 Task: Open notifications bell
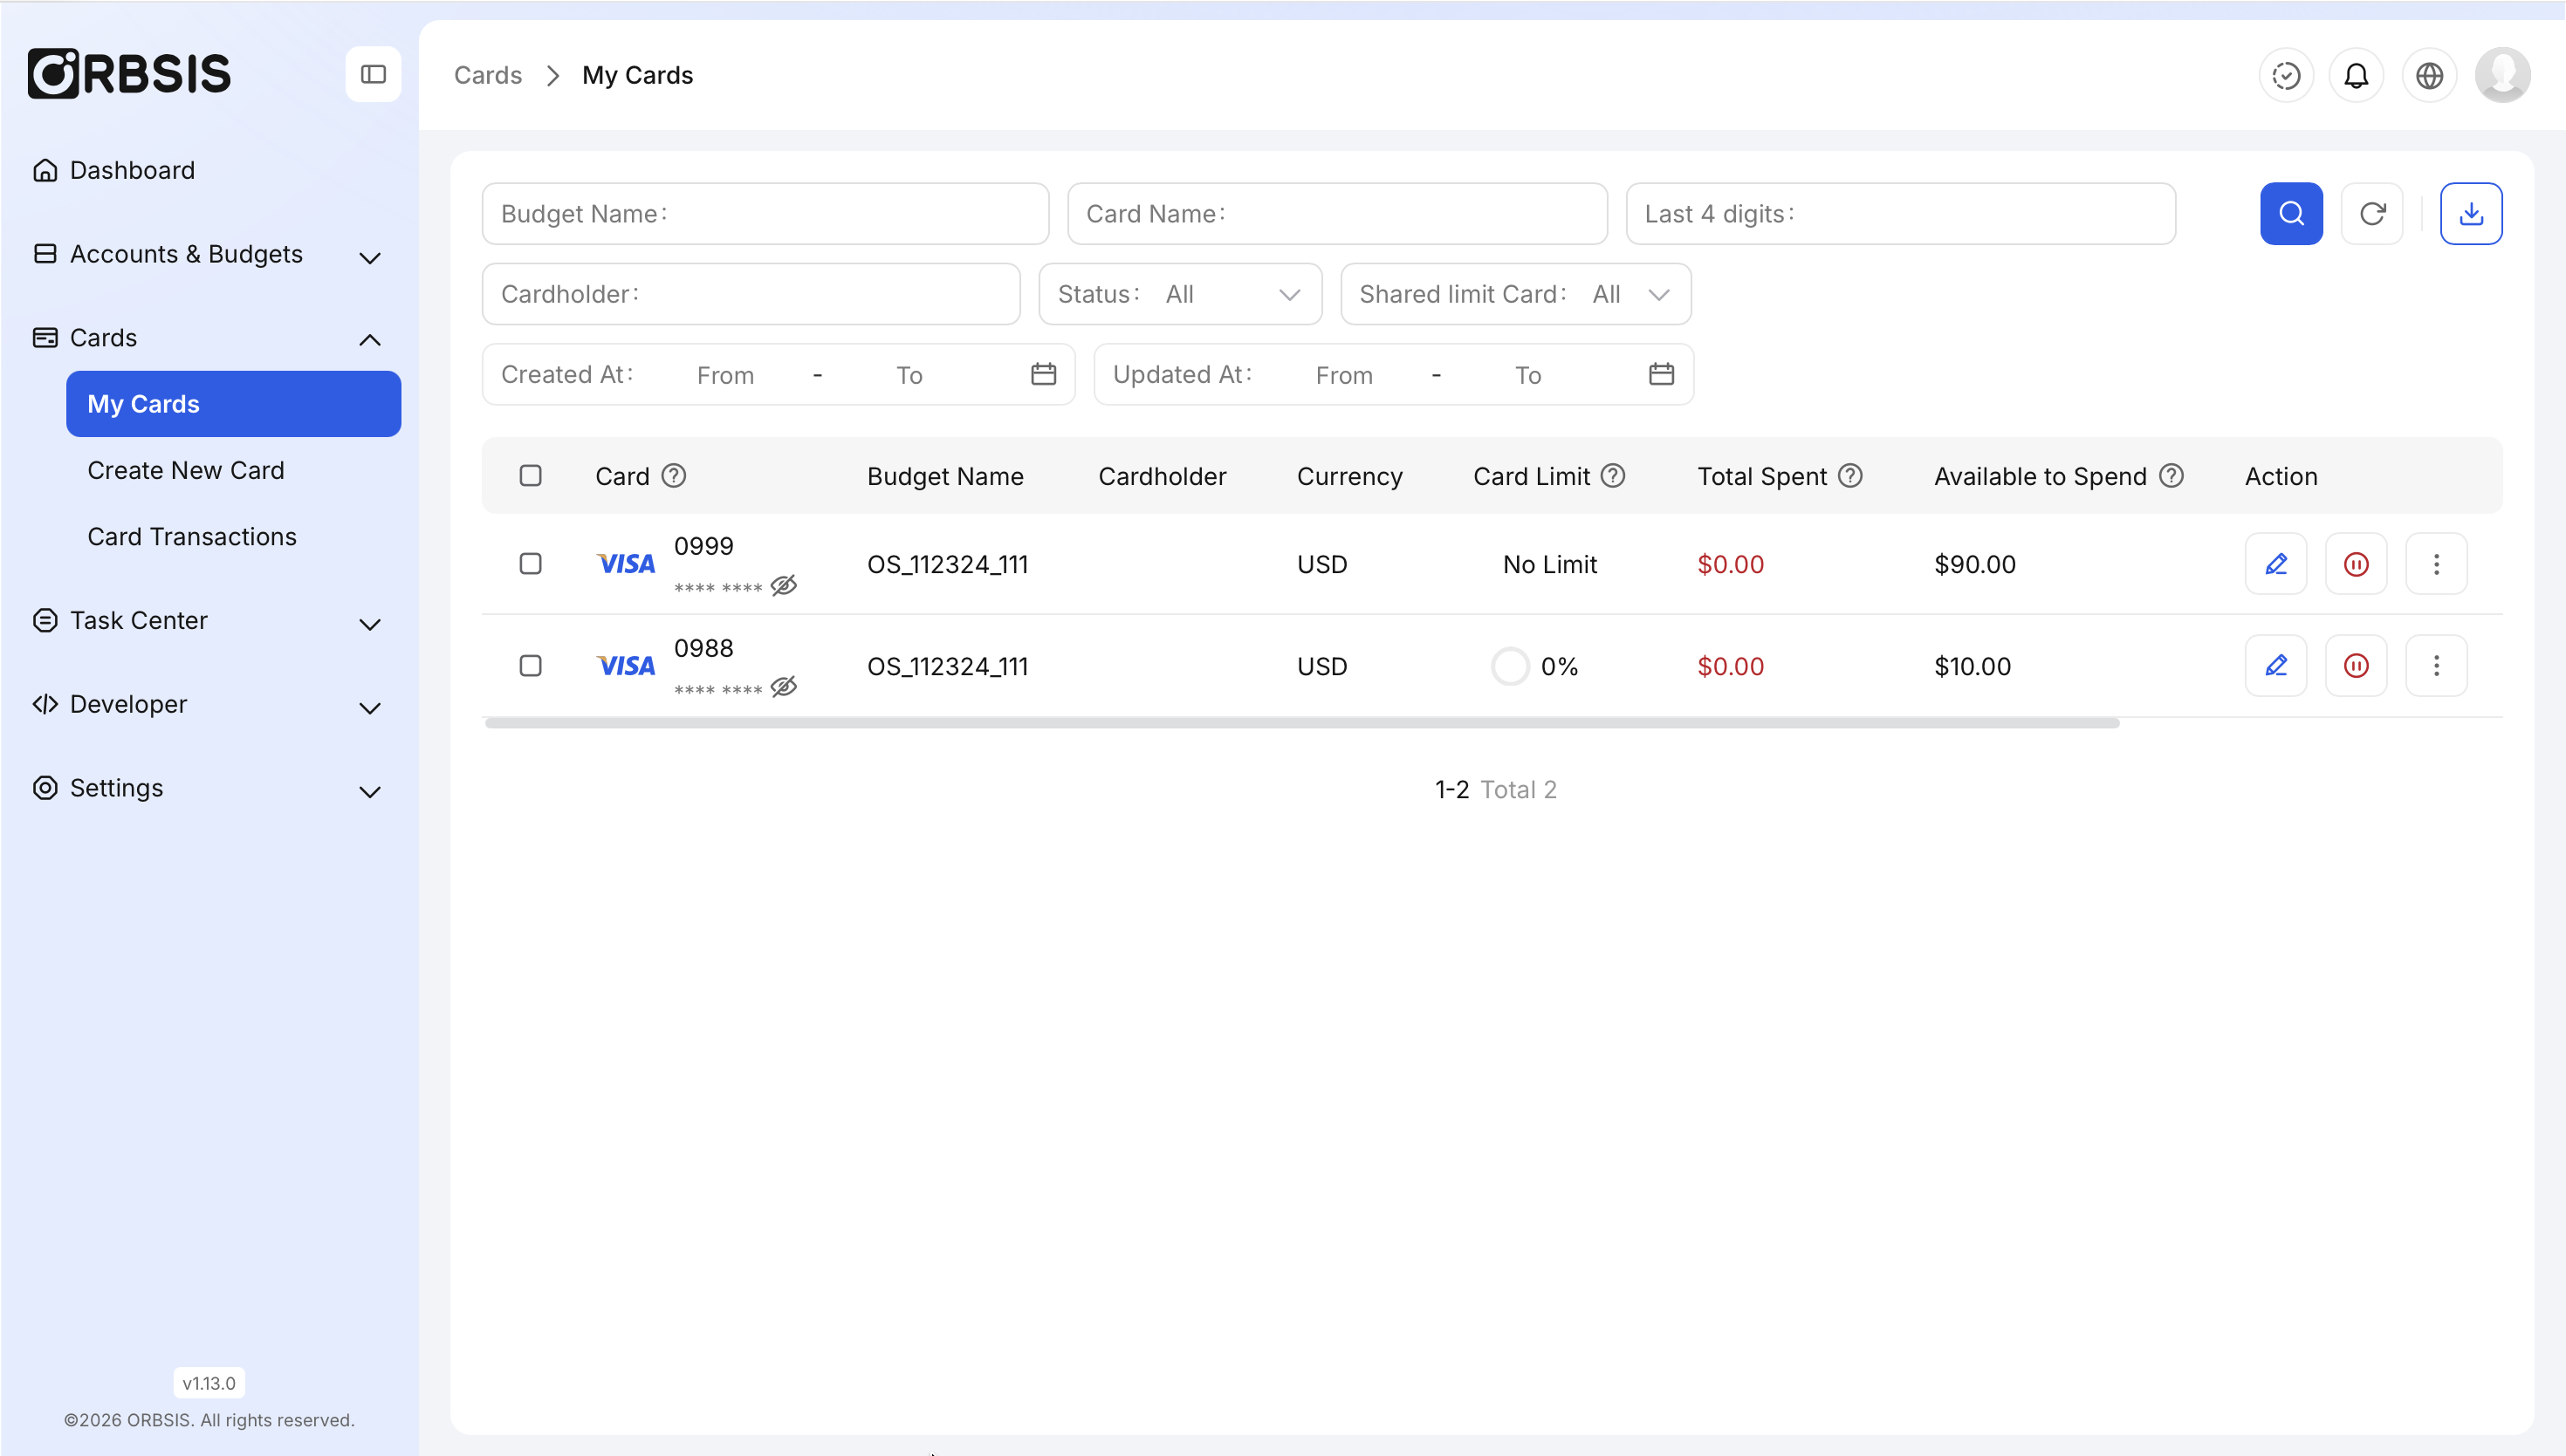coord(2356,75)
